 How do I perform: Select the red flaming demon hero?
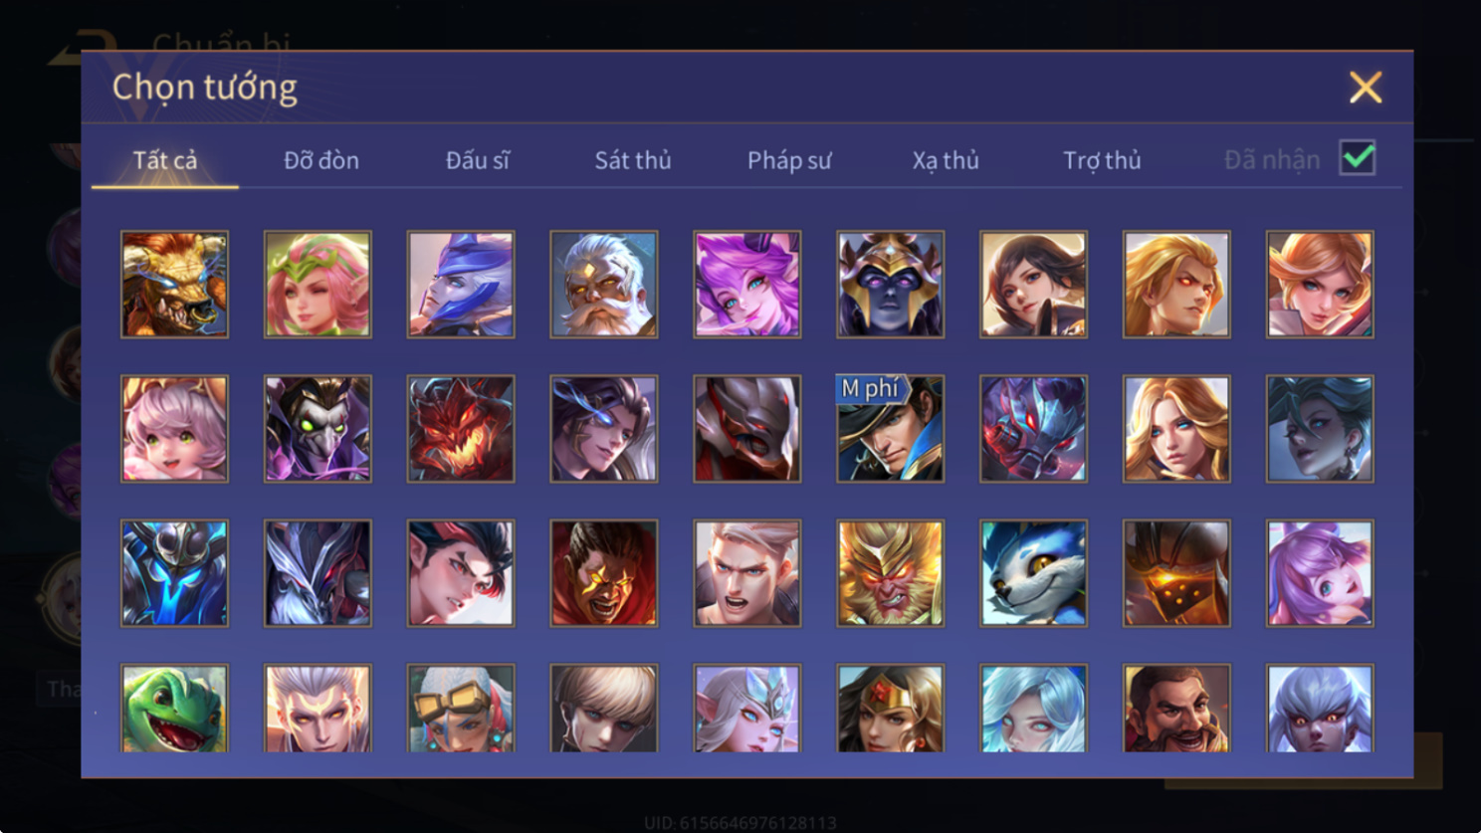point(461,429)
